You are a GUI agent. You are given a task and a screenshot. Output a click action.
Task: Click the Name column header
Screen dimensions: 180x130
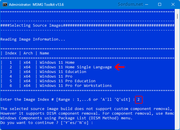coord(44,53)
